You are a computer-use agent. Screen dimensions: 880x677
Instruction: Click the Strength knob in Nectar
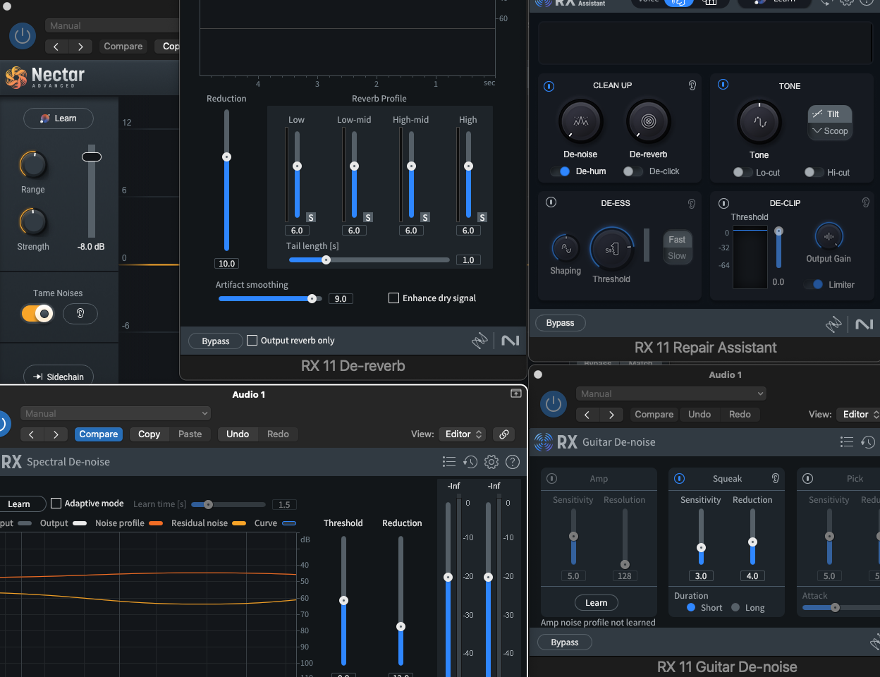[32, 222]
